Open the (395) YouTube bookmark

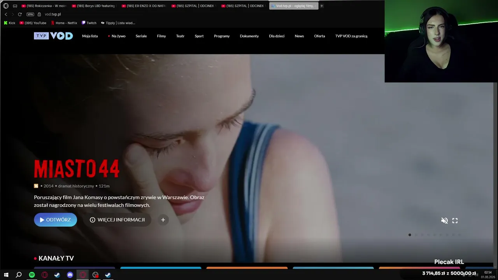(33, 23)
